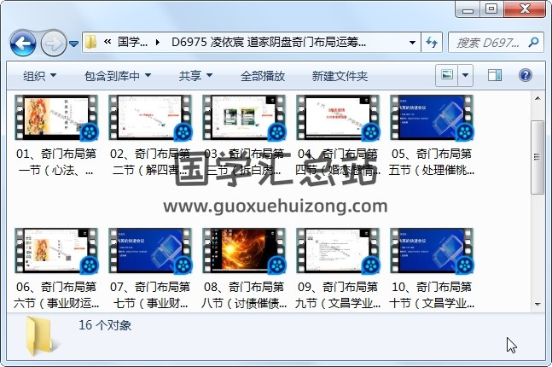The height and width of the screenshot is (367, 552).
Task: Select video 05、奇门布局第五节 thumbnail
Action: tap(432, 118)
